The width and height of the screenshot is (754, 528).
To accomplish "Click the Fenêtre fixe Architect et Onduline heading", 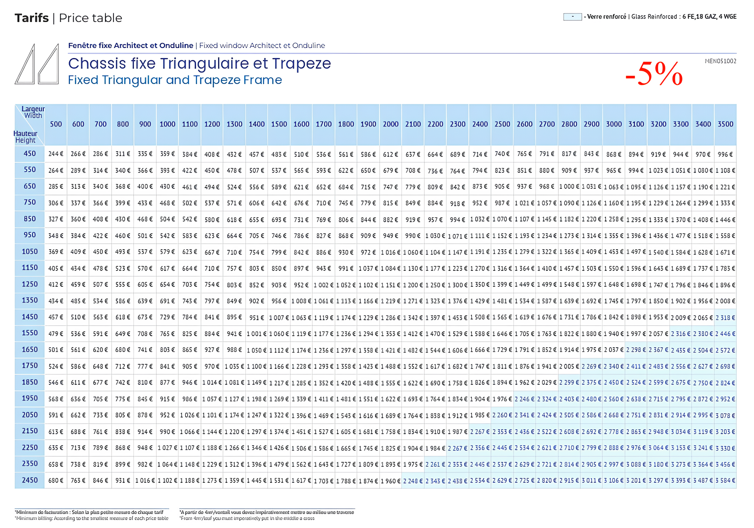I will click(131, 46).
